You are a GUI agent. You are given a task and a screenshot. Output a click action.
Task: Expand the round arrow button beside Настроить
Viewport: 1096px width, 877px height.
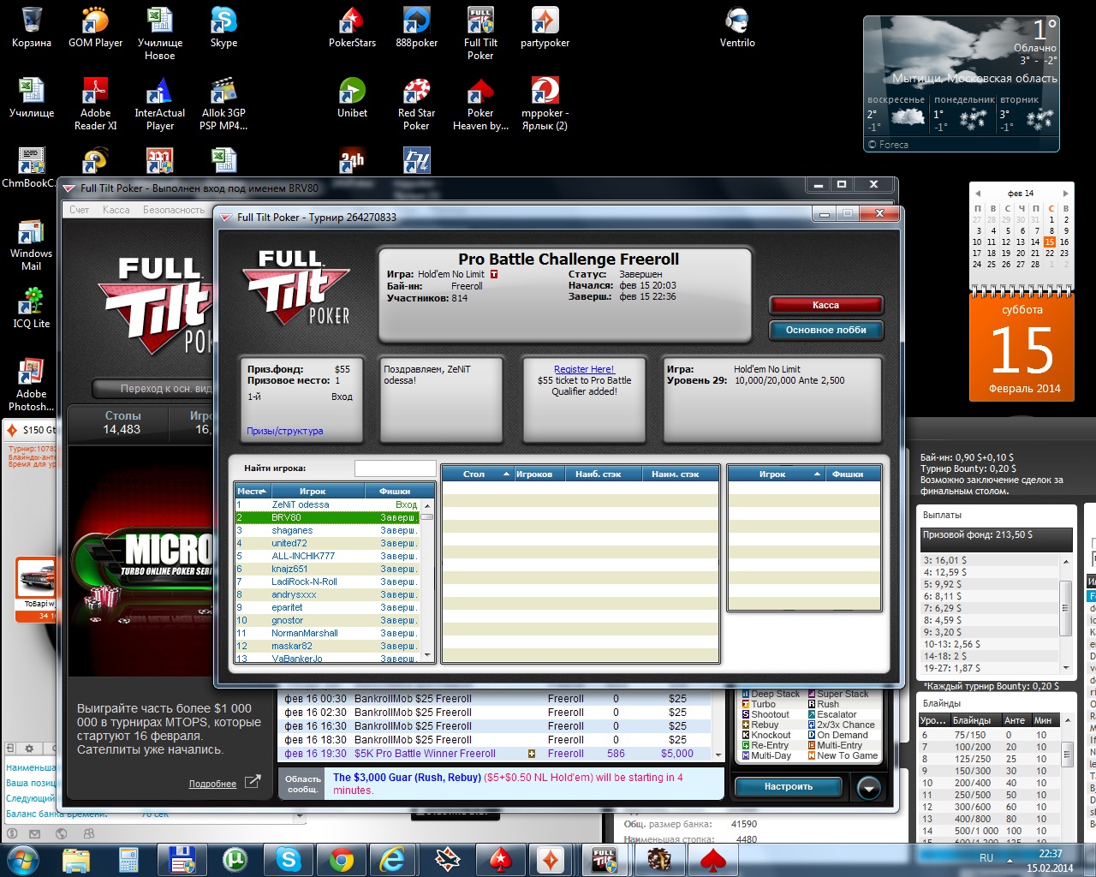tap(868, 787)
